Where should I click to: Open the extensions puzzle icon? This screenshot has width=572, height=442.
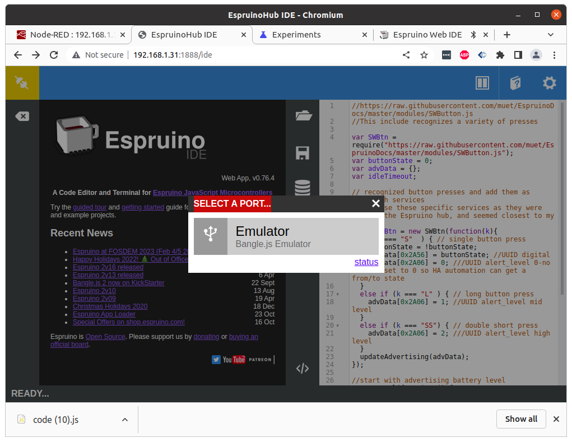[500, 55]
